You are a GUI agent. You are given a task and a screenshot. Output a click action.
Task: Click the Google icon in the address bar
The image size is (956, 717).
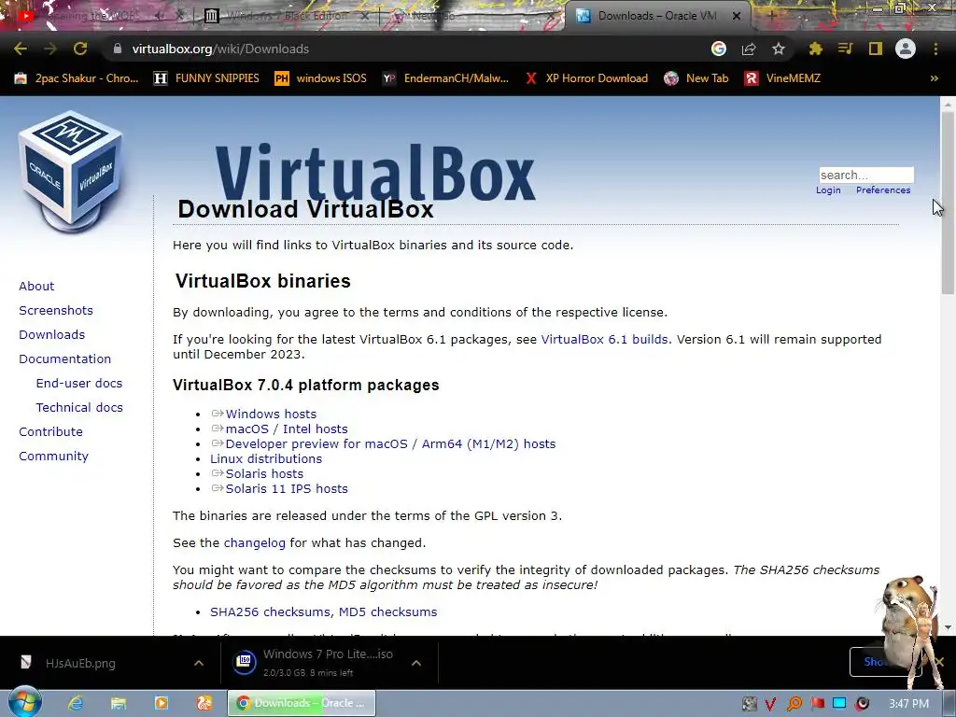[x=719, y=49]
